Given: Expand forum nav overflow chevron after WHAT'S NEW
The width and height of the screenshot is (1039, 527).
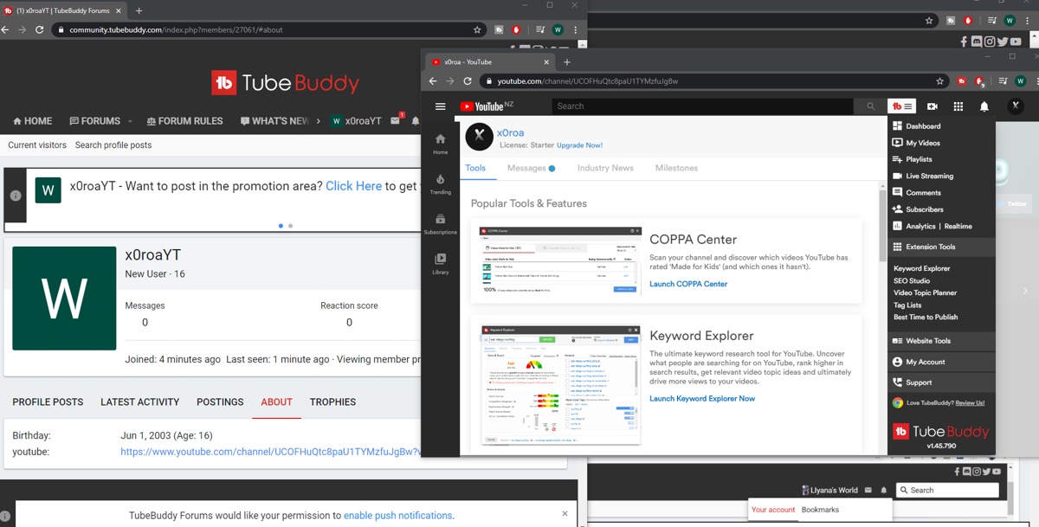Looking at the screenshot, I should (x=318, y=121).
